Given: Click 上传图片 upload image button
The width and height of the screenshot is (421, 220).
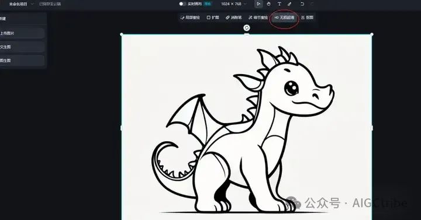Looking at the screenshot, I should click(22, 33).
